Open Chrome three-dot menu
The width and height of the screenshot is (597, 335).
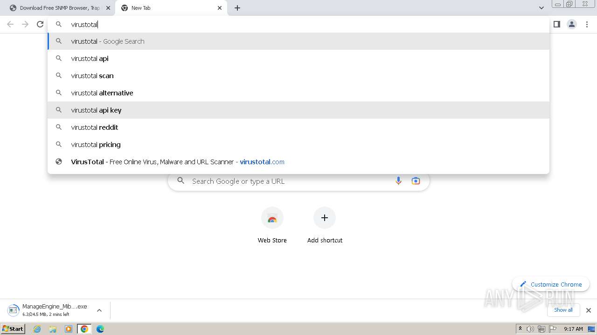587,24
